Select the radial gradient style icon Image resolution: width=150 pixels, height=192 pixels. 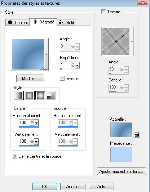[51, 95]
